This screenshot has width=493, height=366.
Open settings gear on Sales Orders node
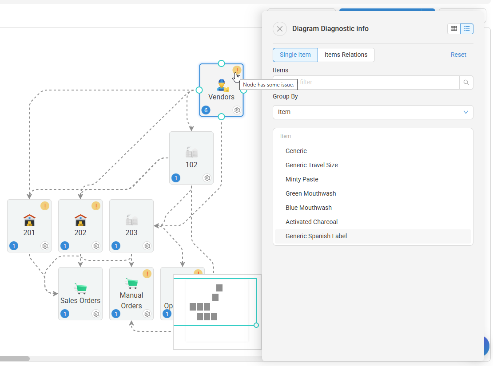point(96,314)
